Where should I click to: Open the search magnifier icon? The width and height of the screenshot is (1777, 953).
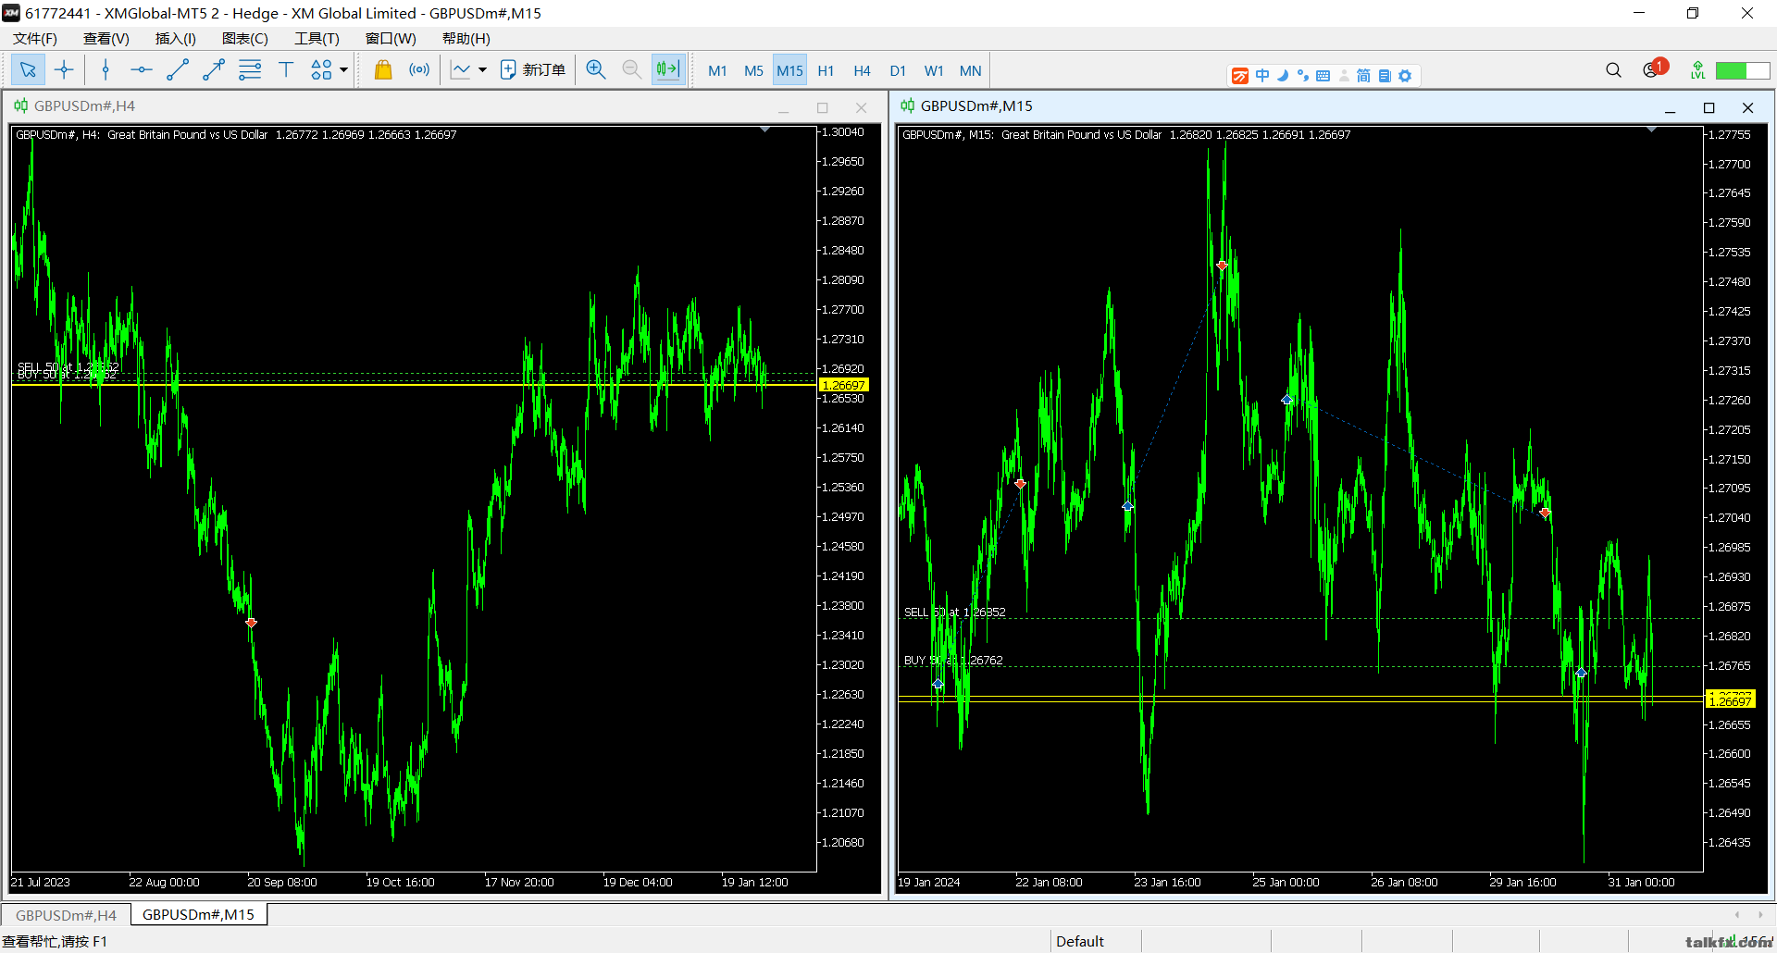pyautogui.click(x=1613, y=70)
